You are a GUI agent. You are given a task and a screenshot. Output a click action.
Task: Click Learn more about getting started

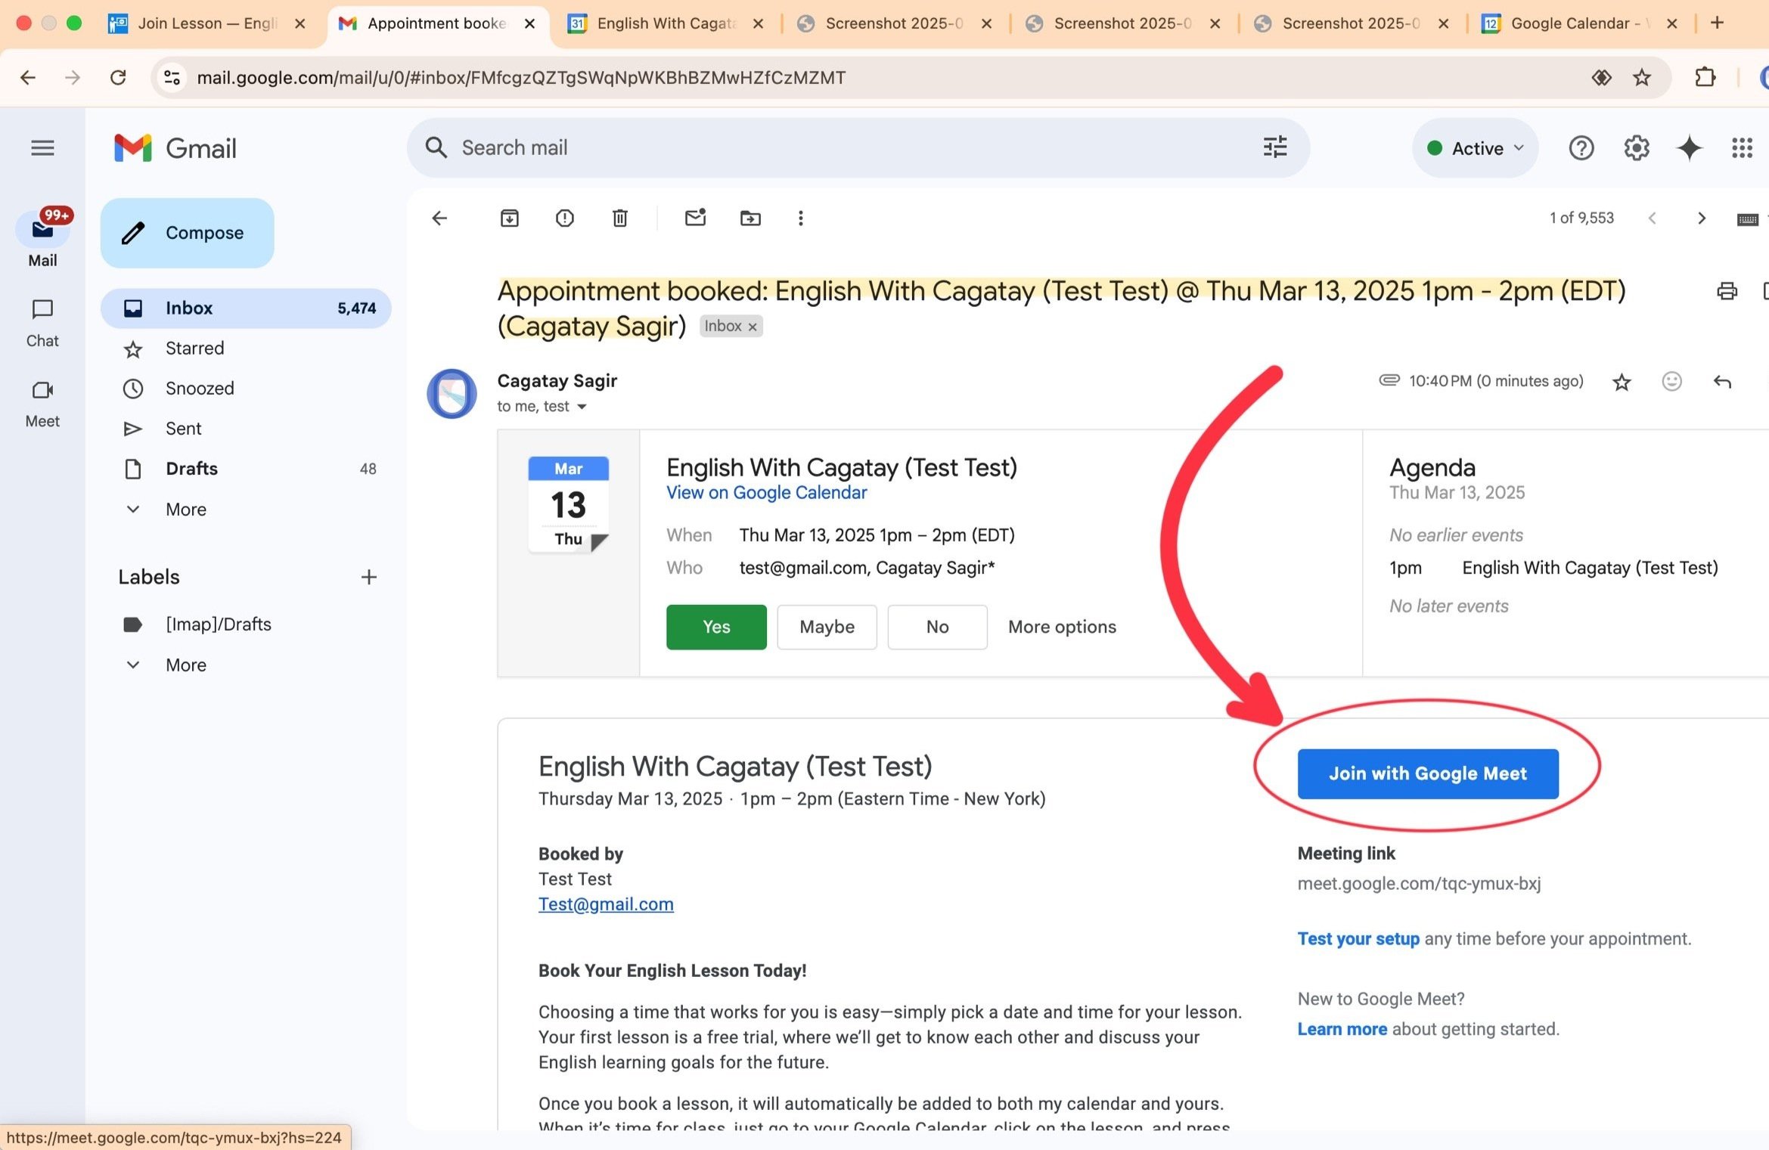pos(1342,1030)
